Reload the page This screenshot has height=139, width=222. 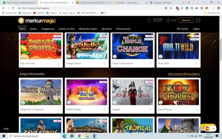[13, 8]
